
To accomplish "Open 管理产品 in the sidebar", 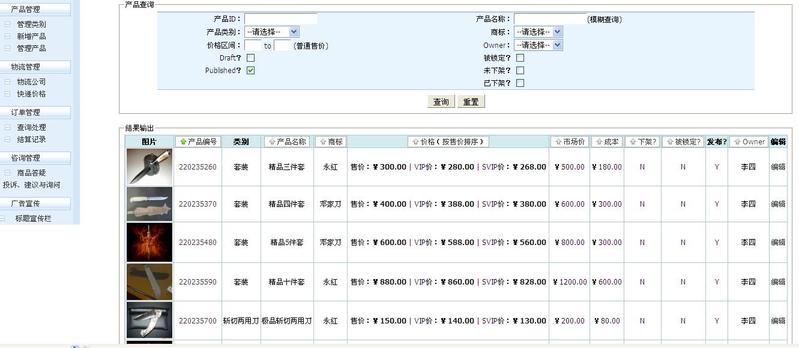I will tap(31, 49).
